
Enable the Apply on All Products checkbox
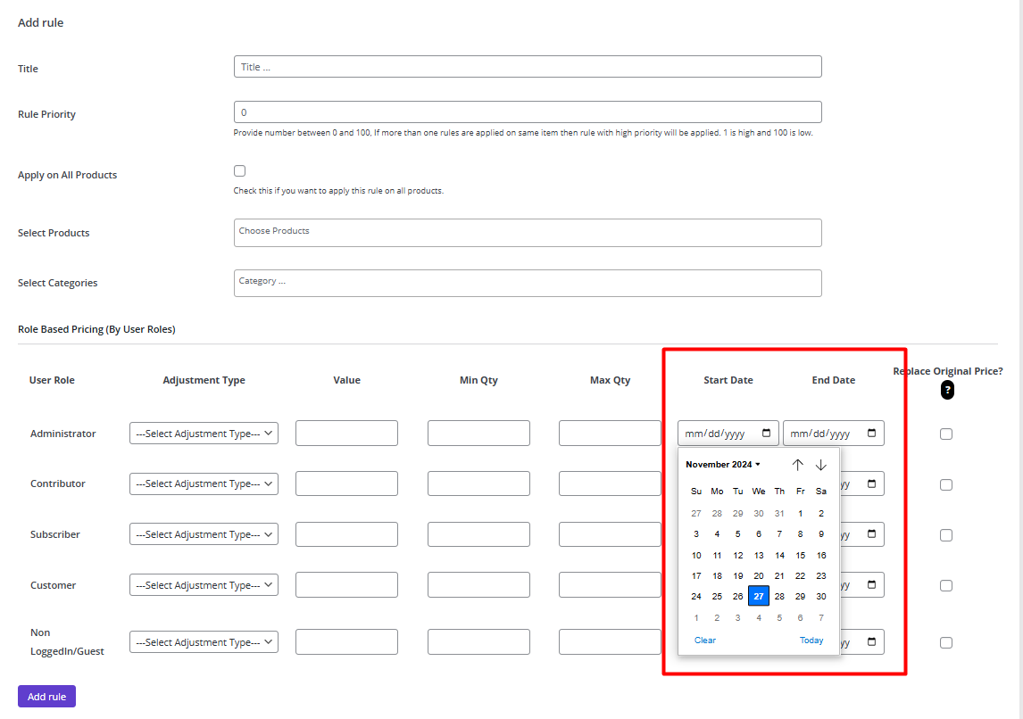(239, 170)
